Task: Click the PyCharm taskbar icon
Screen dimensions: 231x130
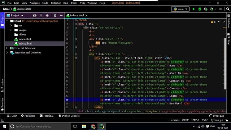Action: 102,126
